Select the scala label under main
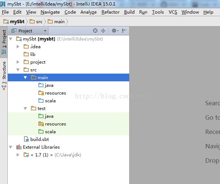 click(x=50, y=101)
